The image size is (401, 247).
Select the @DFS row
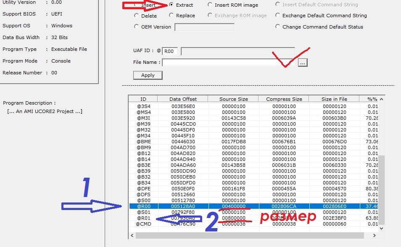click(x=254, y=194)
